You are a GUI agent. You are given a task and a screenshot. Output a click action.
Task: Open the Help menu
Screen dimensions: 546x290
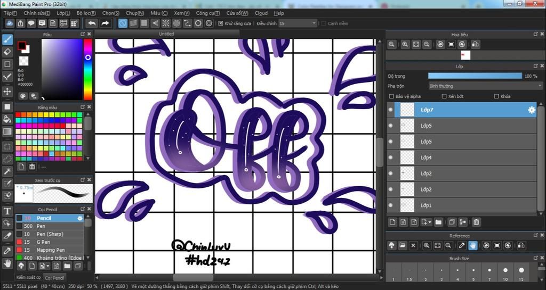[x=278, y=13]
